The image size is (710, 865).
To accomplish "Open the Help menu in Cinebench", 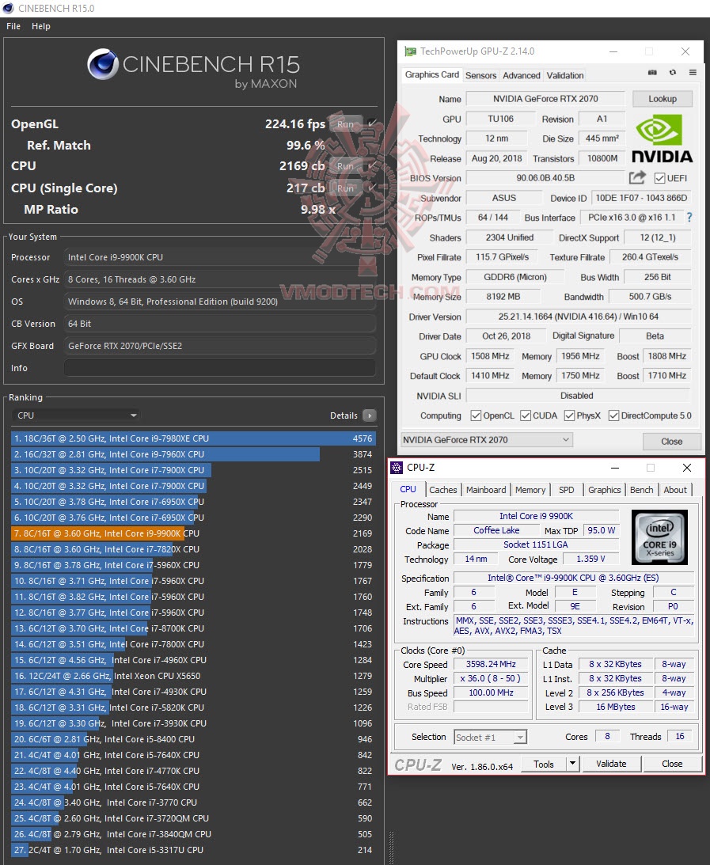I will point(41,26).
